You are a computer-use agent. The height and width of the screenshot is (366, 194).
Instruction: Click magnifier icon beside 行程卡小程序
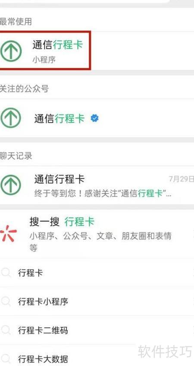point(6,301)
